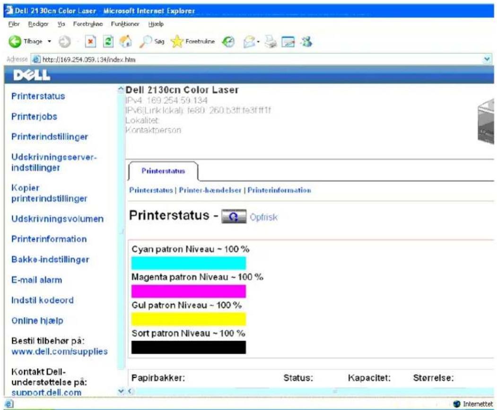The width and height of the screenshot is (497, 410).
Task: Open Foretrukne favorites star
Action: [177, 42]
